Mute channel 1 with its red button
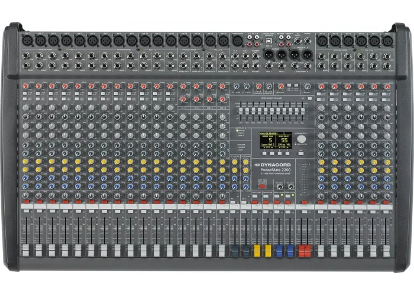The height and width of the screenshot is (295, 414). (x=26, y=201)
